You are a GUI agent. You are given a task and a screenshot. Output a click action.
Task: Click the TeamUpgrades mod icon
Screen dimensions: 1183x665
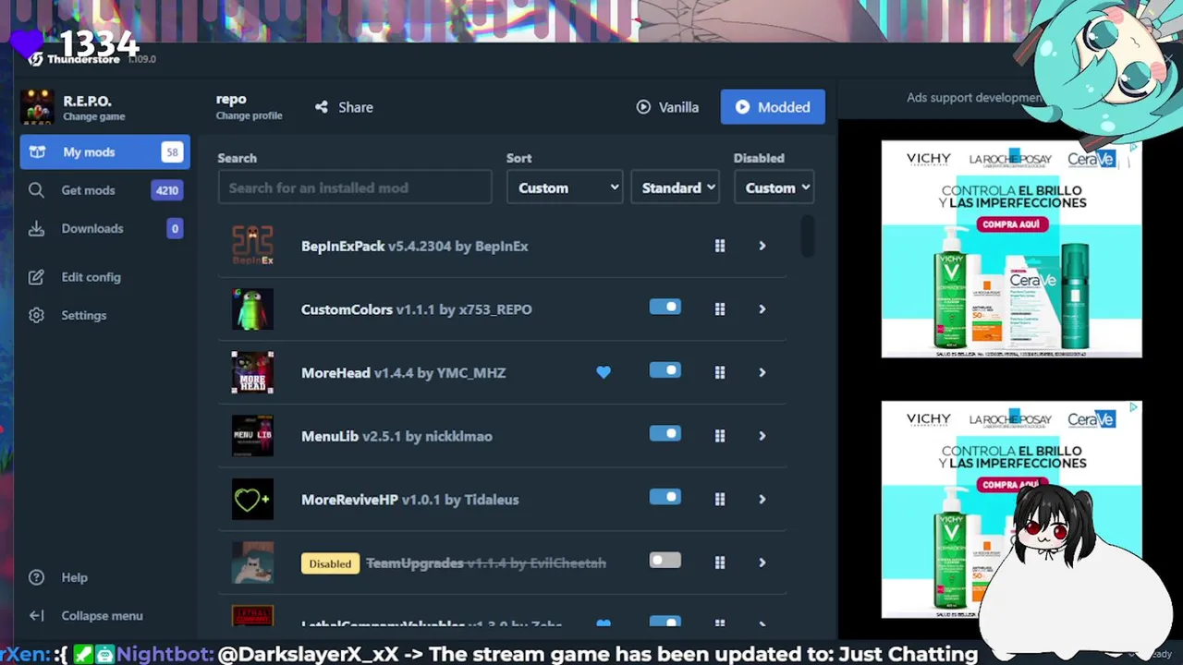point(252,562)
